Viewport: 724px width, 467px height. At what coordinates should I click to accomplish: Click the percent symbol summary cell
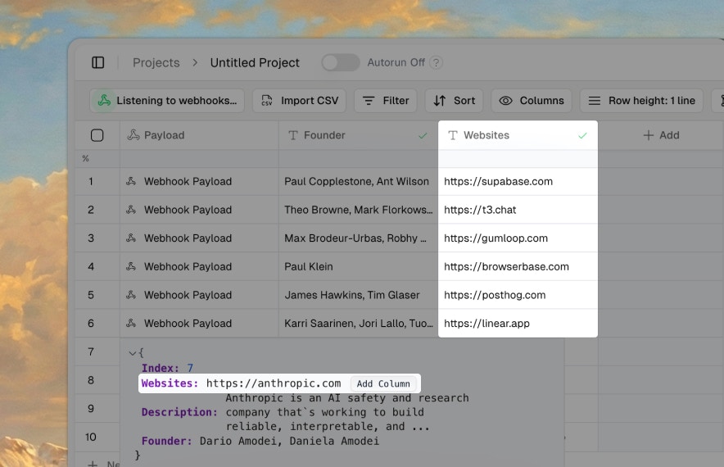(x=85, y=158)
